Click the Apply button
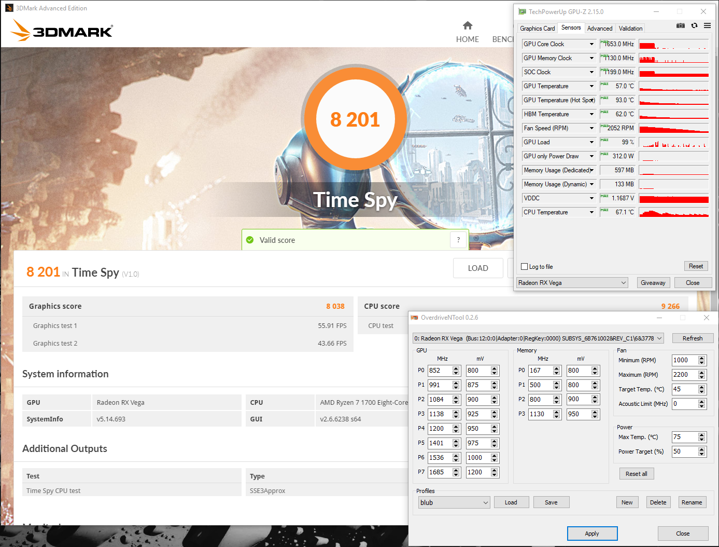The width and height of the screenshot is (719, 547). 592,534
